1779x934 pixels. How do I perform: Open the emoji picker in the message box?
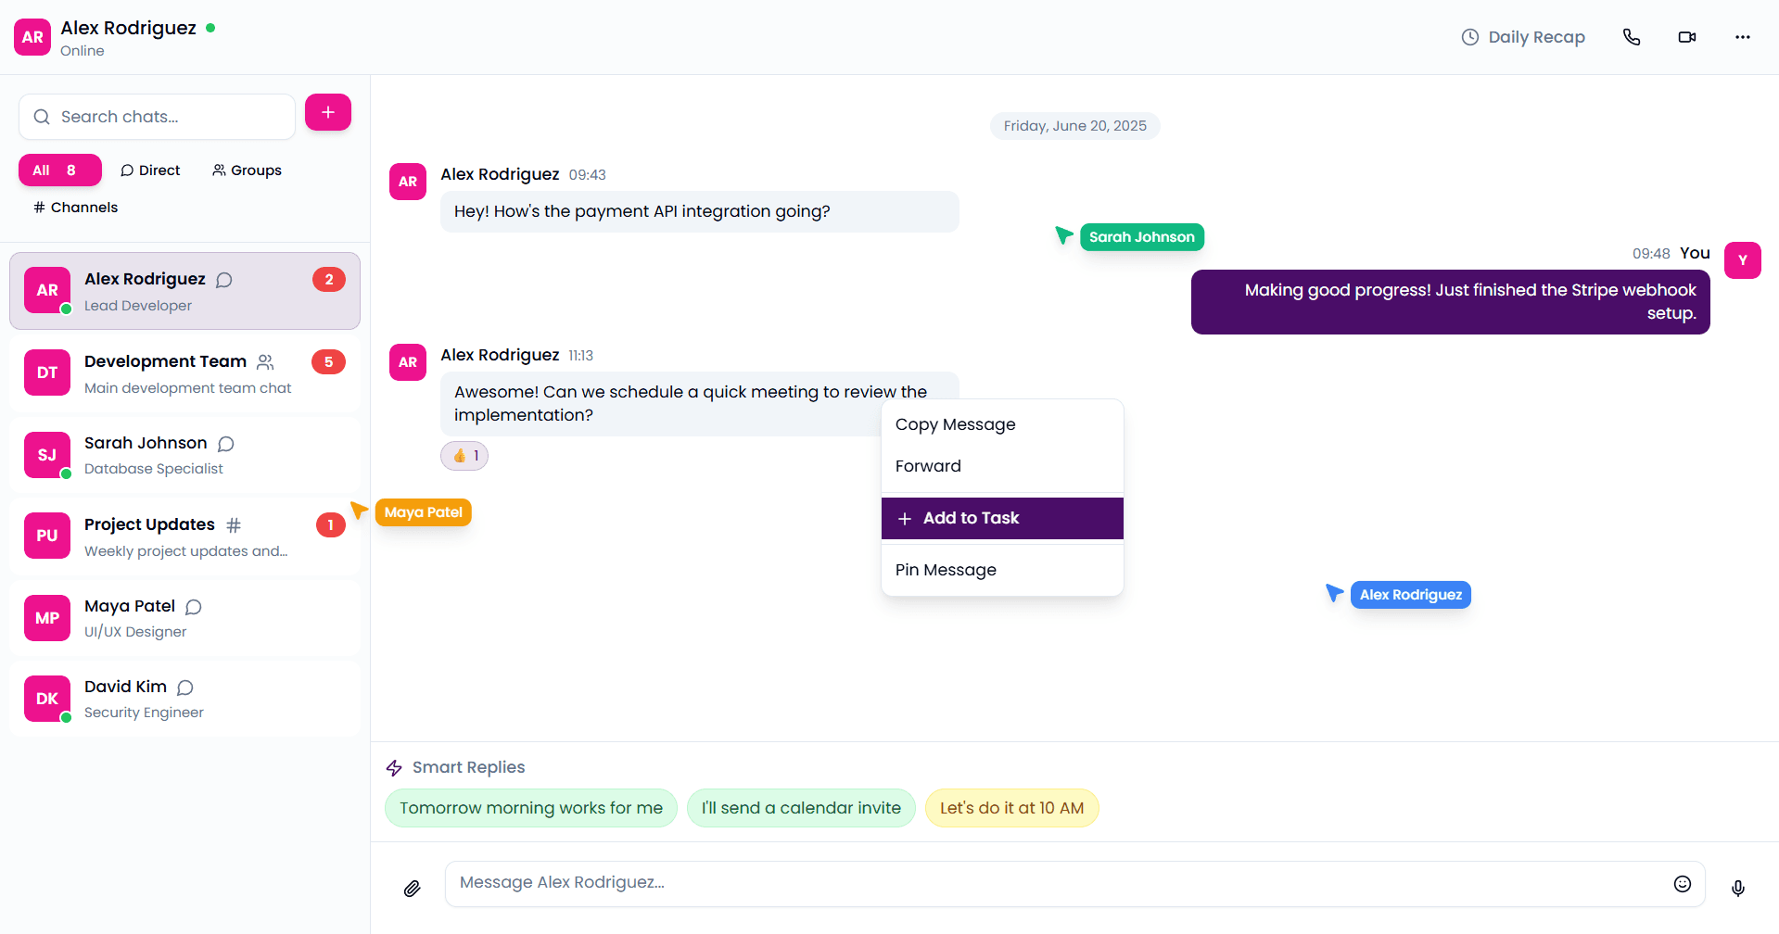[x=1682, y=883]
